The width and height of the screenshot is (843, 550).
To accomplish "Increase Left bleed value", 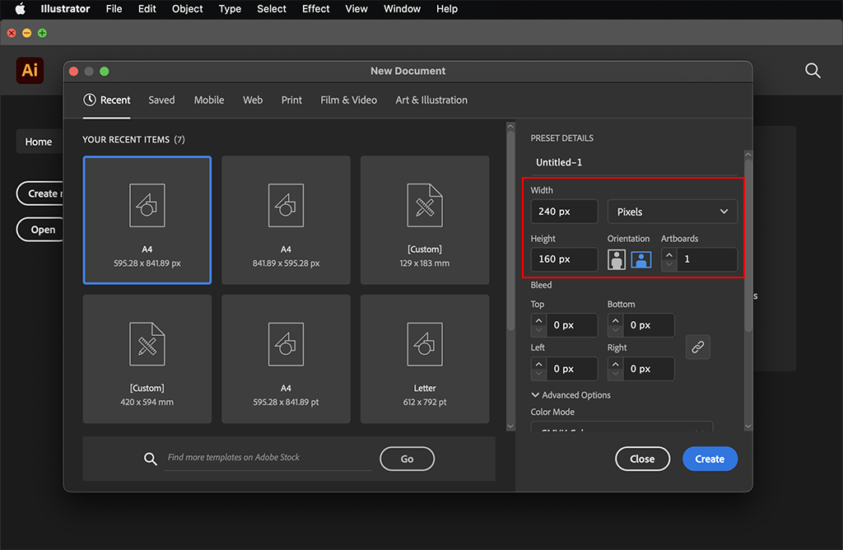I will [538, 364].
